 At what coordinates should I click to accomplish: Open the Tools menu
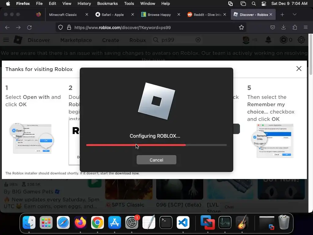(x=129, y=3)
